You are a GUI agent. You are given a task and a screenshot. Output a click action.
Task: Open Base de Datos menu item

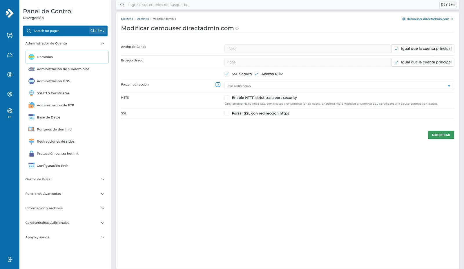pyautogui.click(x=67, y=117)
